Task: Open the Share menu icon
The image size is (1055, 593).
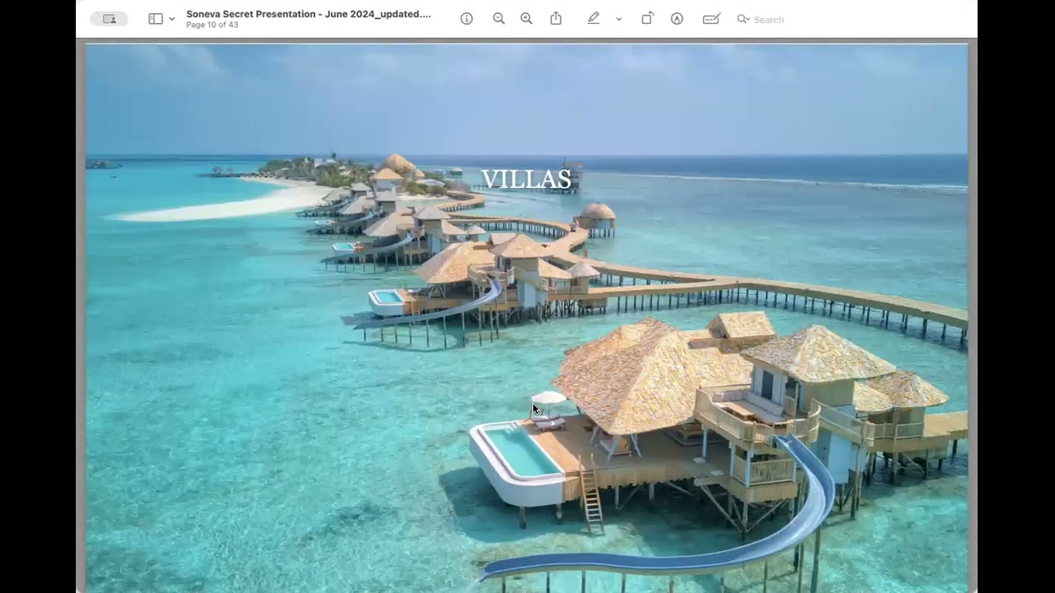Action: pyautogui.click(x=556, y=18)
